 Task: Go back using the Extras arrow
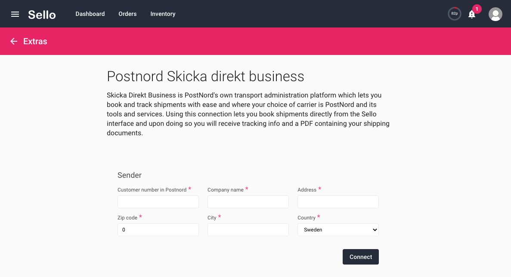tap(14, 41)
